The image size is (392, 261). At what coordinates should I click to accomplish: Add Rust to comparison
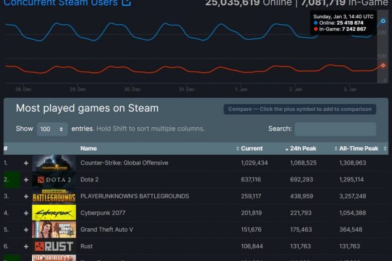pyautogui.click(x=26, y=247)
